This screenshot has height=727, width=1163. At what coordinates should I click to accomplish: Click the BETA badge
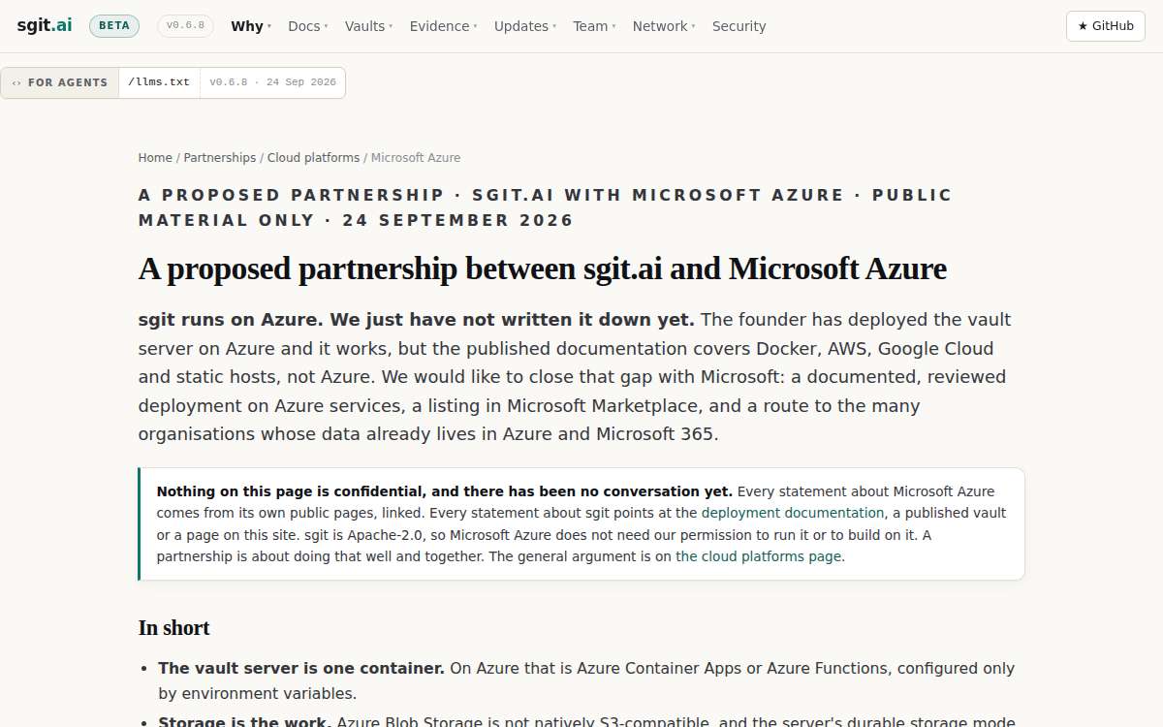tap(114, 26)
